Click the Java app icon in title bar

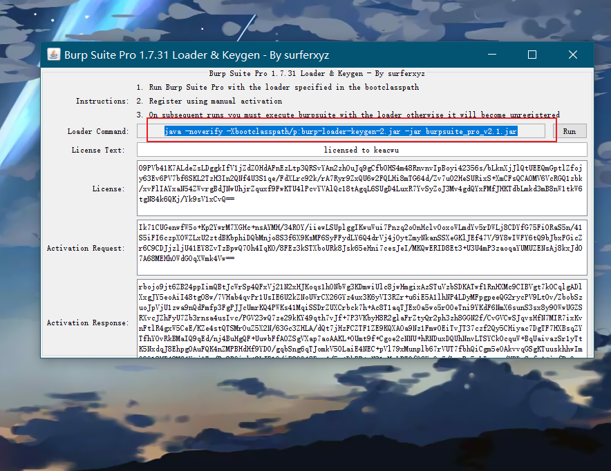click(54, 55)
